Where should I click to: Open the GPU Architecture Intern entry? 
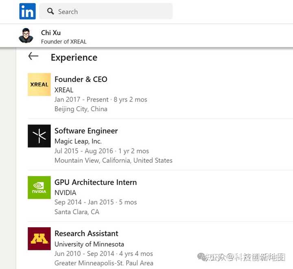coord(96,182)
